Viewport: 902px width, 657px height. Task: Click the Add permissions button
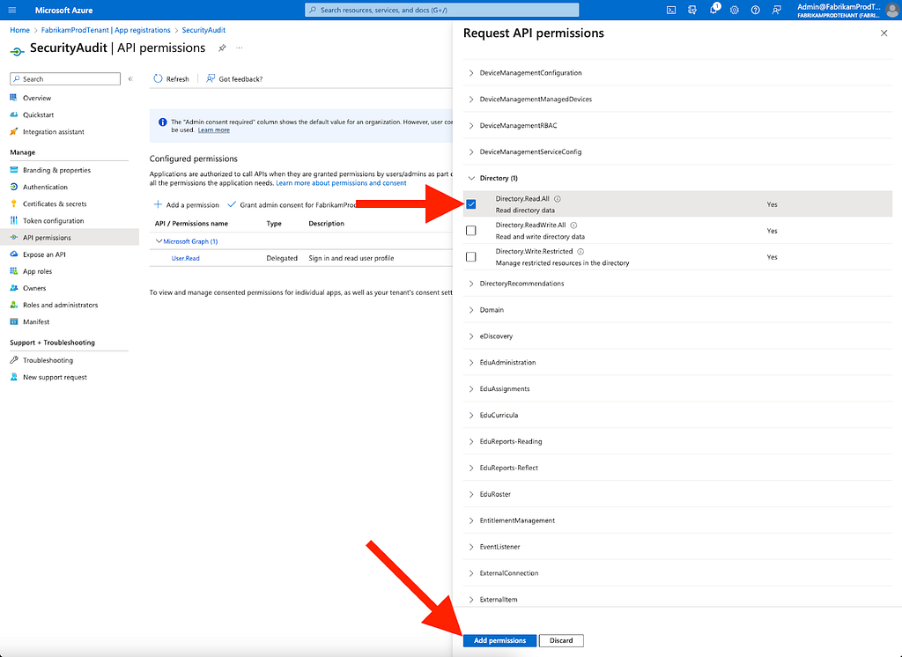coord(500,640)
